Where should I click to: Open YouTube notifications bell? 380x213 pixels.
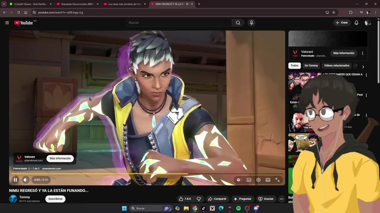pos(357,23)
